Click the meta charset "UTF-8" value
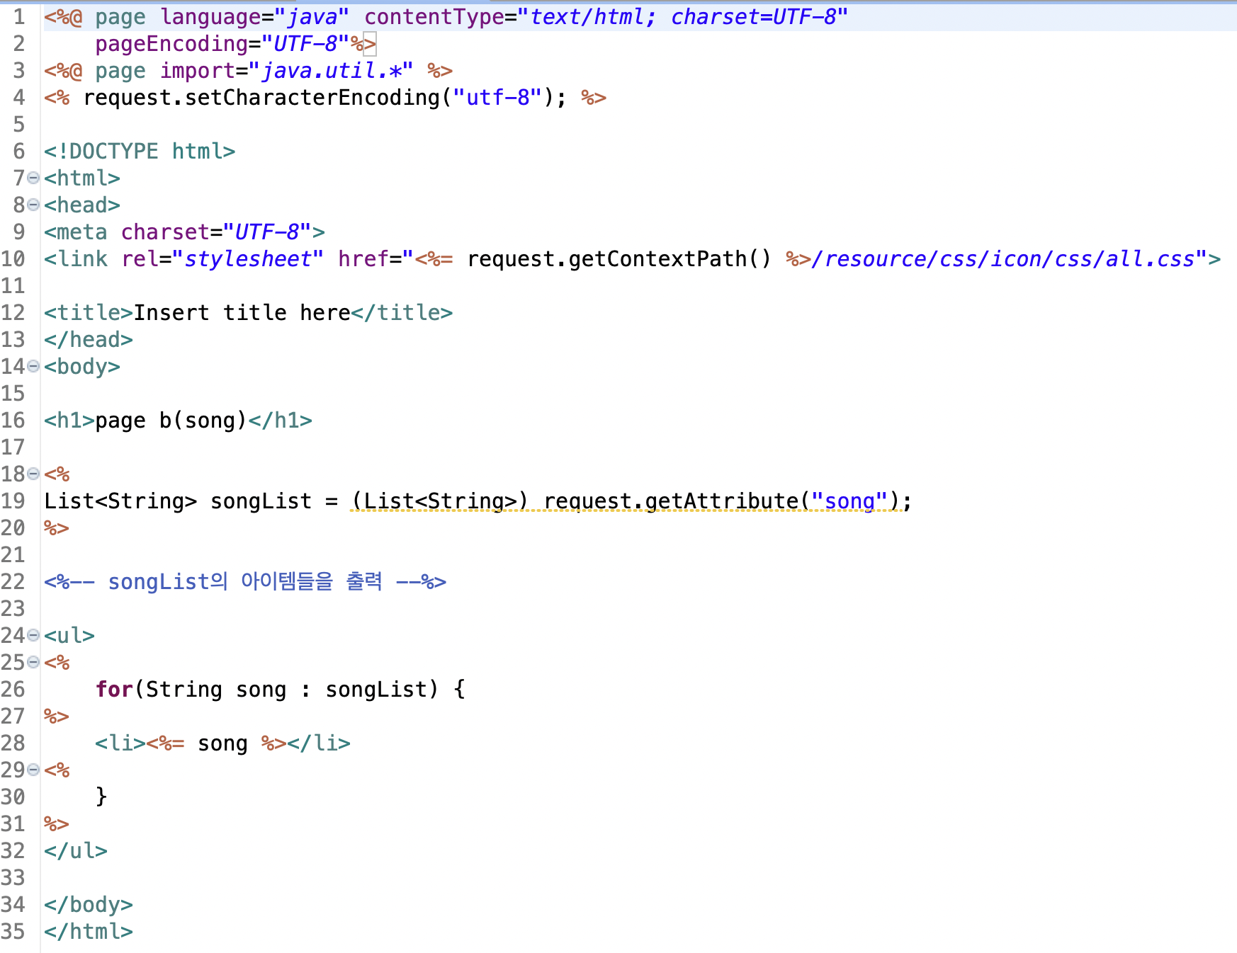The image size is (1237, 953). (267, 232)
